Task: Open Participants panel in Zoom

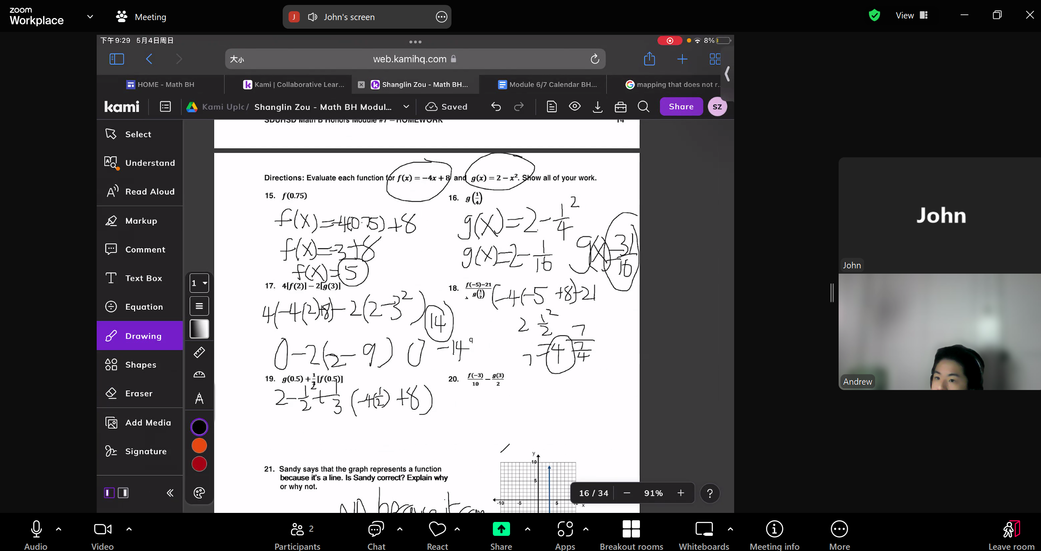Action: point(297,535)
